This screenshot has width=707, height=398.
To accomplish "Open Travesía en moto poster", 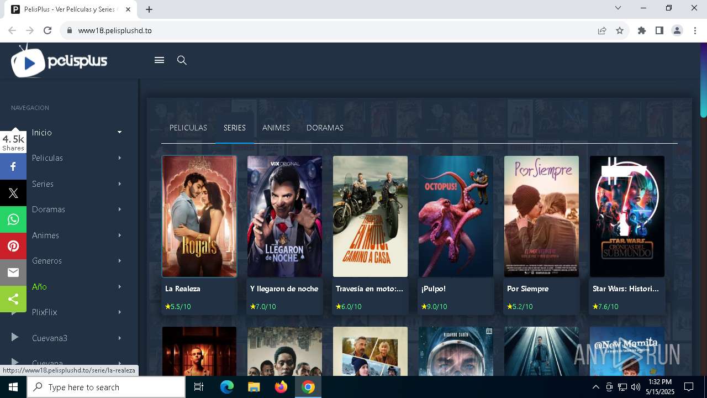I will 370,216.
